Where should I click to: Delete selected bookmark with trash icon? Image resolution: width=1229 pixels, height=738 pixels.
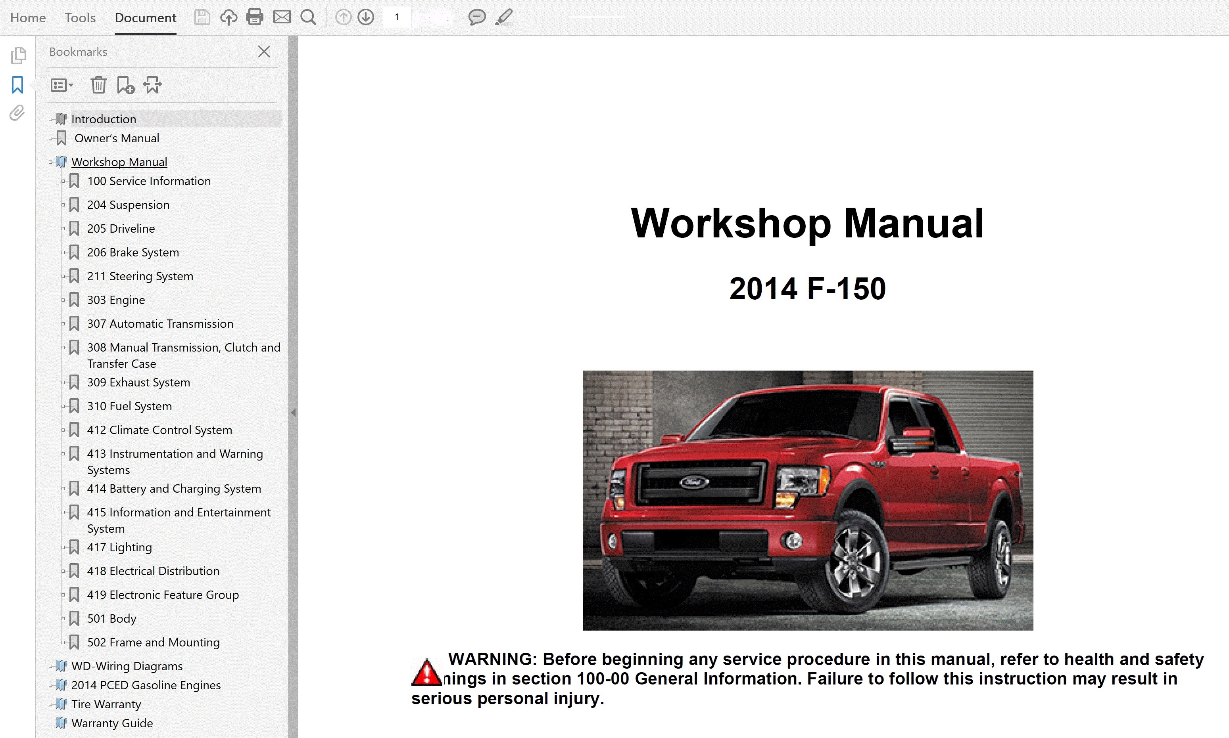(98, 85)
